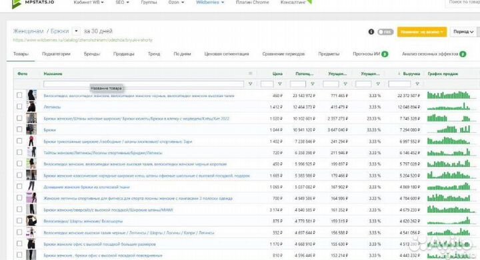Click the green badge next to Анализ сезонных эффектов
The width and height of the screenshot is (480, 260).
(x=463, y=54)
